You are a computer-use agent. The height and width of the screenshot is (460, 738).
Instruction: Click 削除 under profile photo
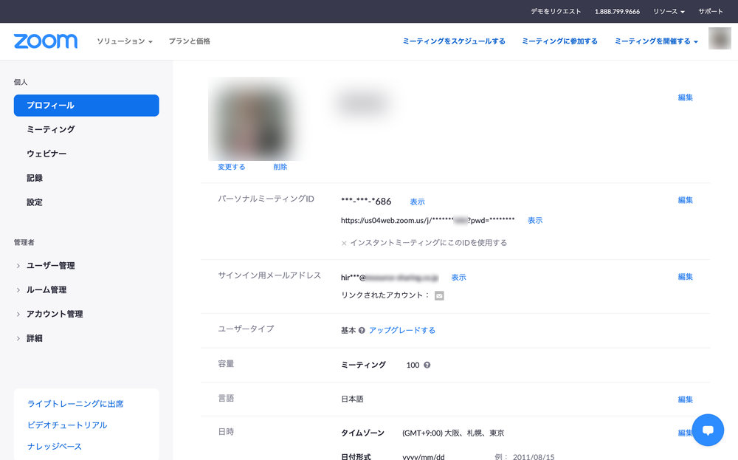pos(280,167)
